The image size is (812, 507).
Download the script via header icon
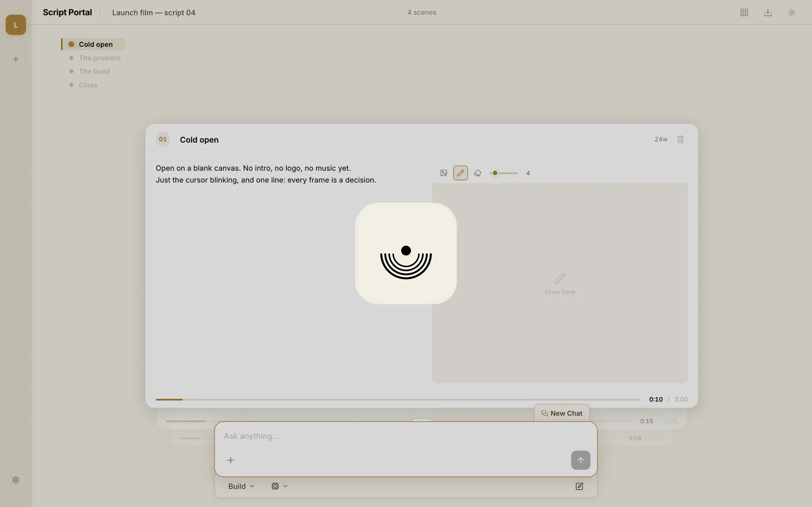(x=768, y=13)
